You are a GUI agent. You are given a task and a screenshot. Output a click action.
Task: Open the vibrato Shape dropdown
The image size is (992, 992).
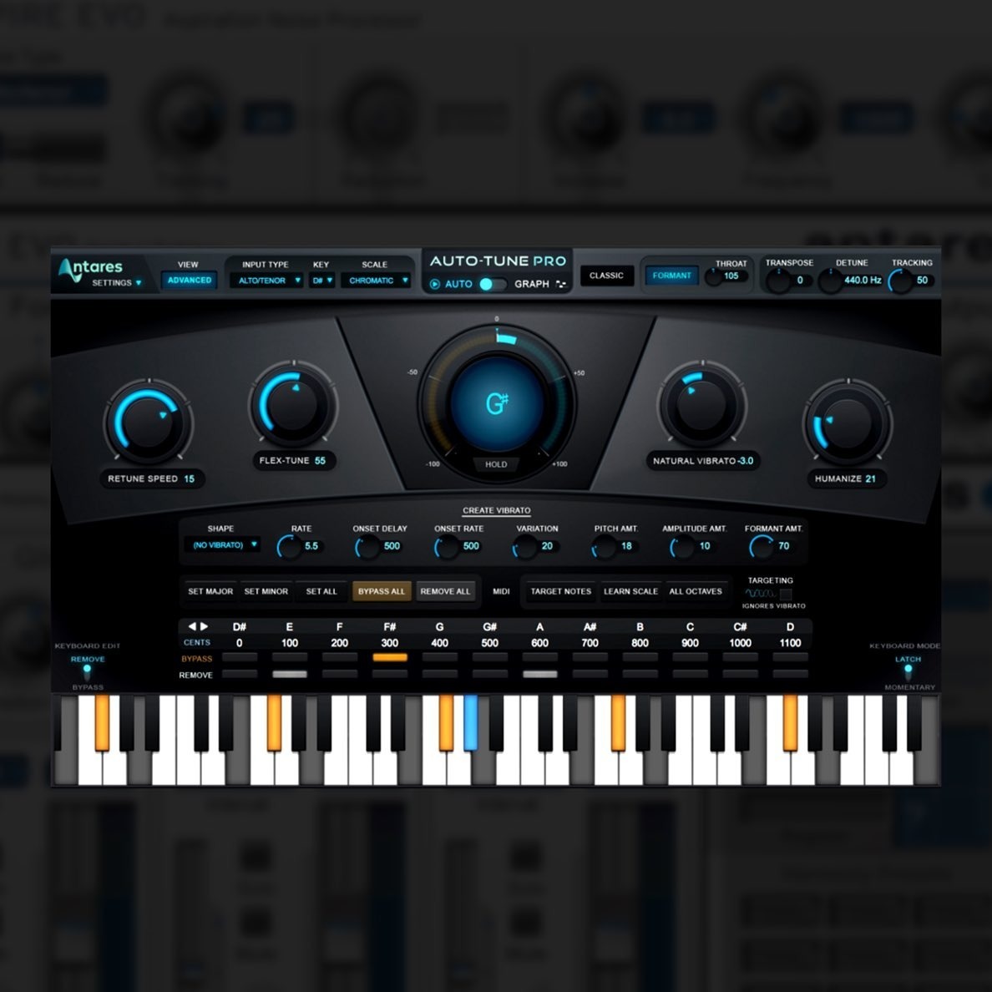[225, 544]
